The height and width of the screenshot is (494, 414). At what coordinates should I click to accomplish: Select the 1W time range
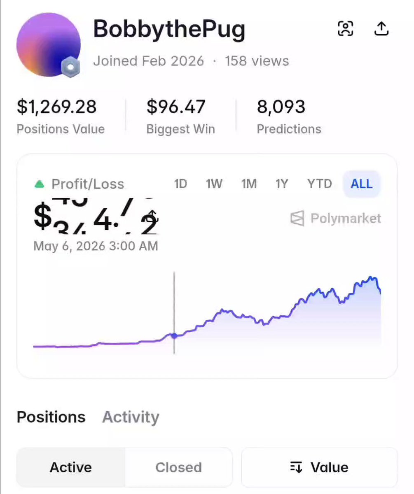[x=214, y=184]
